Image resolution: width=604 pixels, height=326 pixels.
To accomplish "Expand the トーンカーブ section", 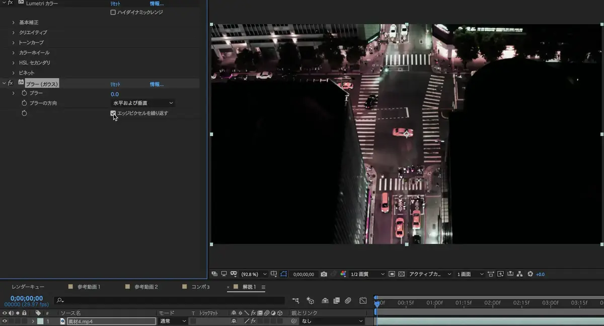I will click(x=14, y=43).
